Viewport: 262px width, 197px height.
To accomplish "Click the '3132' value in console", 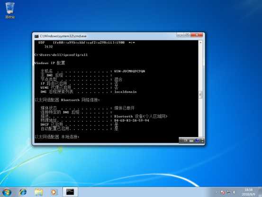I will coord(49,47).
